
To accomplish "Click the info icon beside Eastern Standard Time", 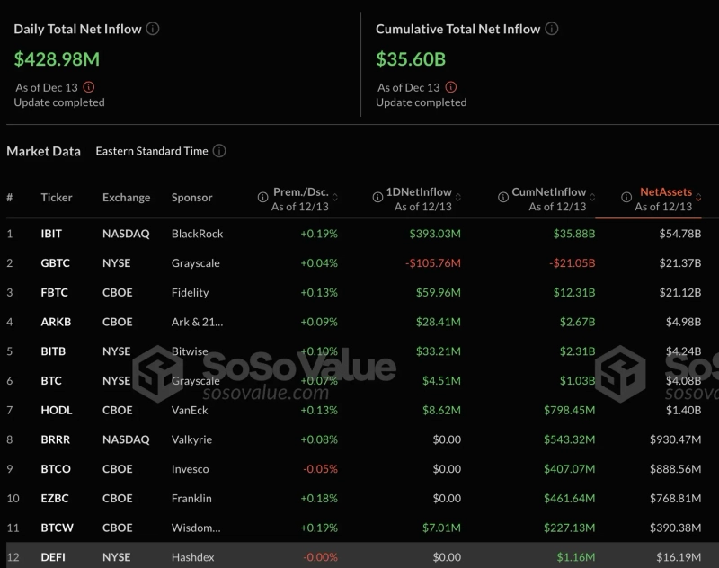I will [218, 151].
